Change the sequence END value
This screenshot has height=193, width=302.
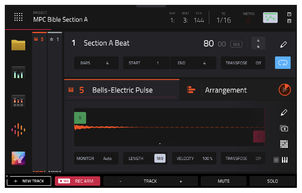tap(193, 63)
